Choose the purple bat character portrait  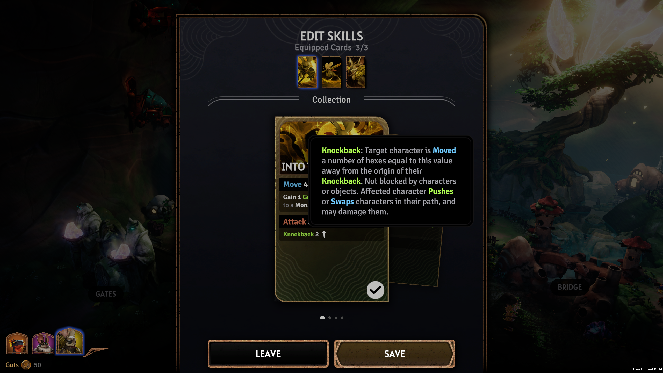pyautogui.click(x=43, y=343)
